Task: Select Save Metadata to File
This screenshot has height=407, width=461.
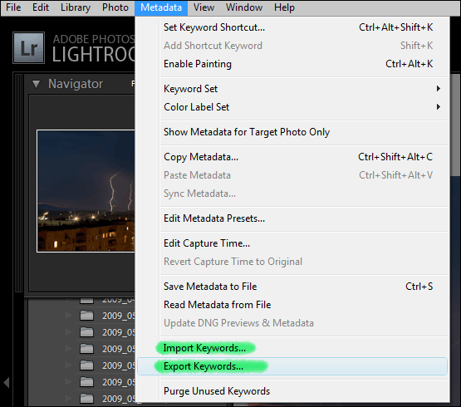Action: click(292, 287)
